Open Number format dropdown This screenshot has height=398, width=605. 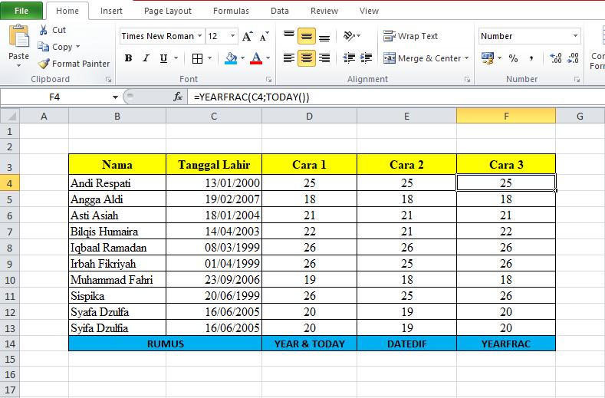[575, 36]
